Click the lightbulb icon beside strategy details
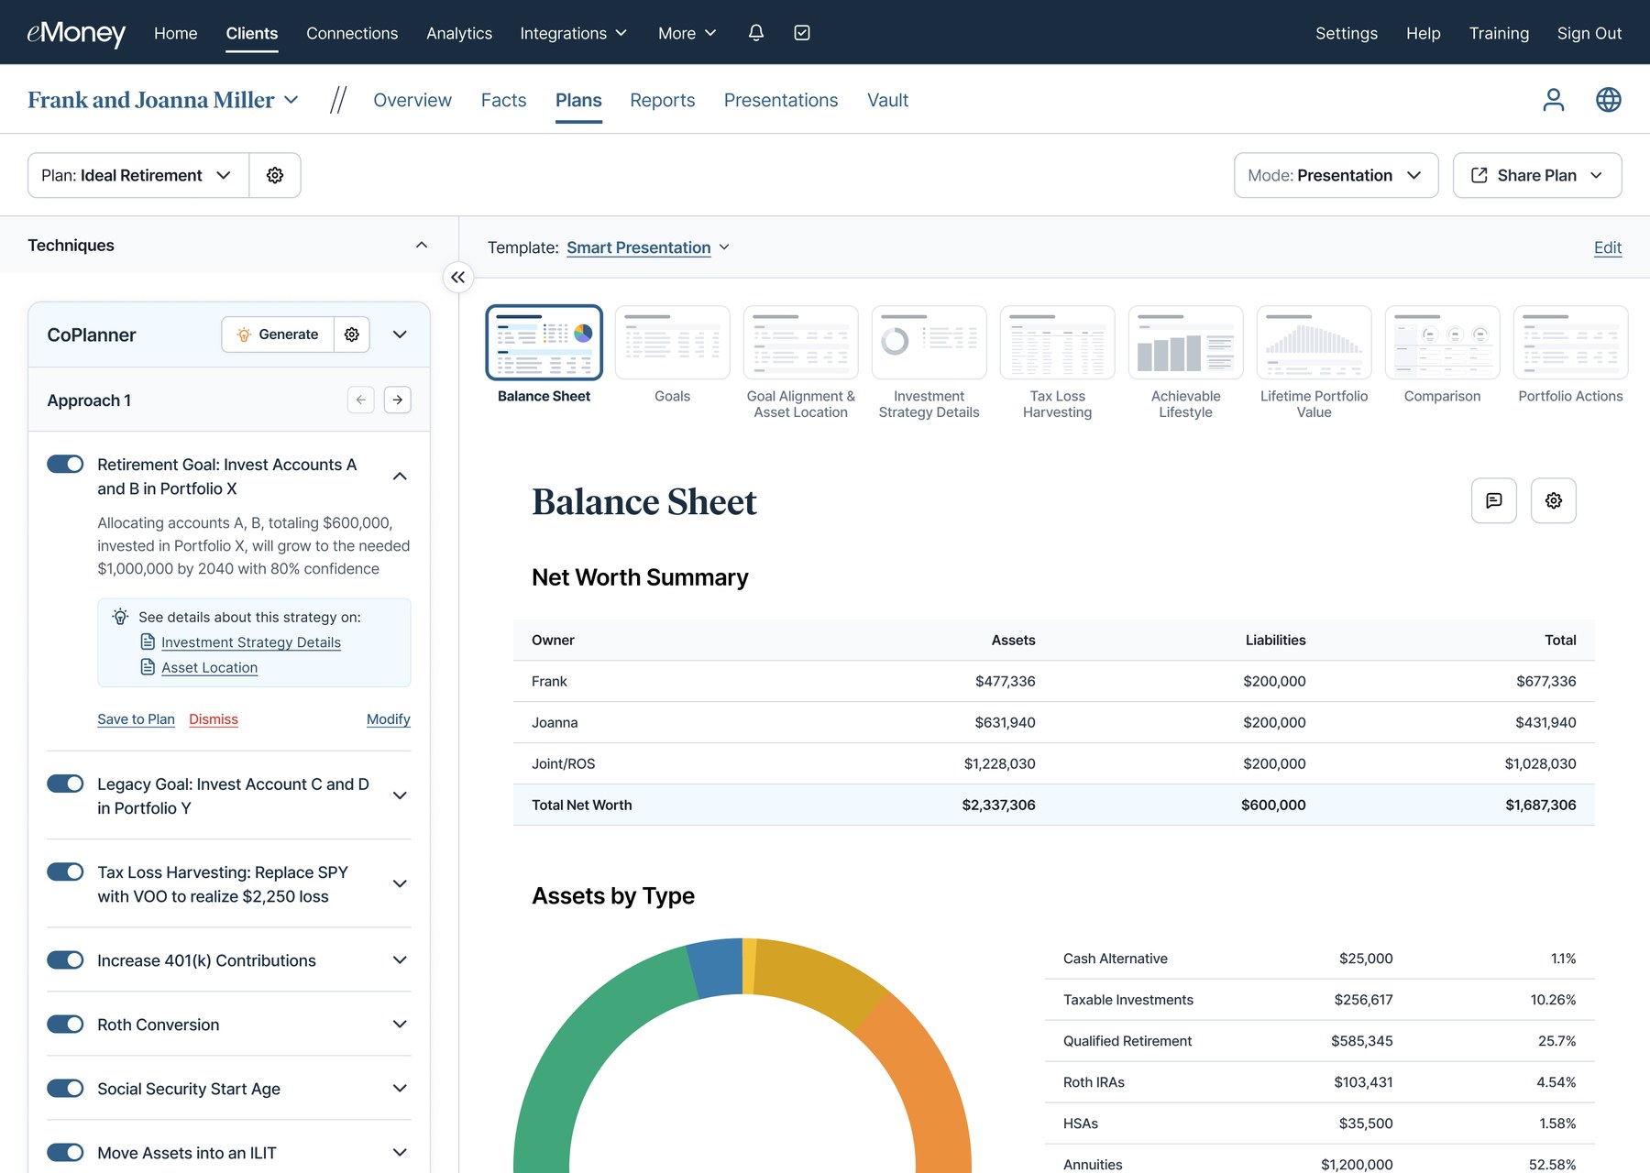 pyautogui.click(x=120, y=617)
